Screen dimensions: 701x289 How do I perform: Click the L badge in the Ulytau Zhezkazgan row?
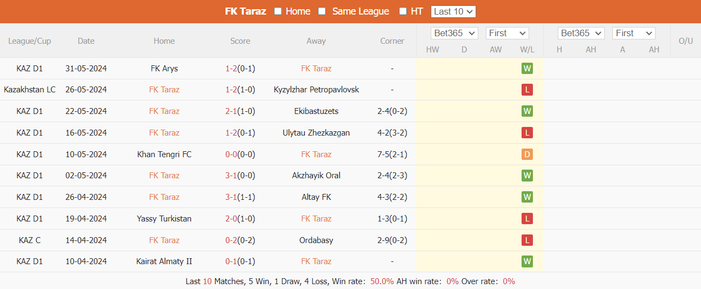pos(527,133)
